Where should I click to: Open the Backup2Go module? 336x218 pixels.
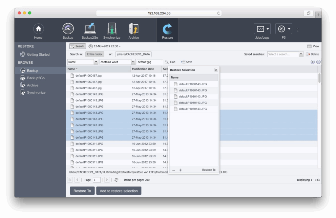point(90,29)
